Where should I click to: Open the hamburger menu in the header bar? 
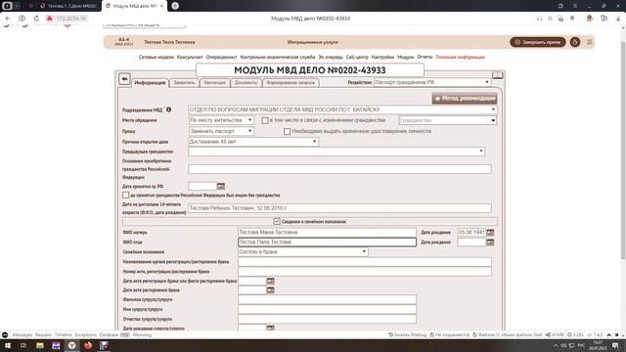pyautogui.click(x=589, y=42)
